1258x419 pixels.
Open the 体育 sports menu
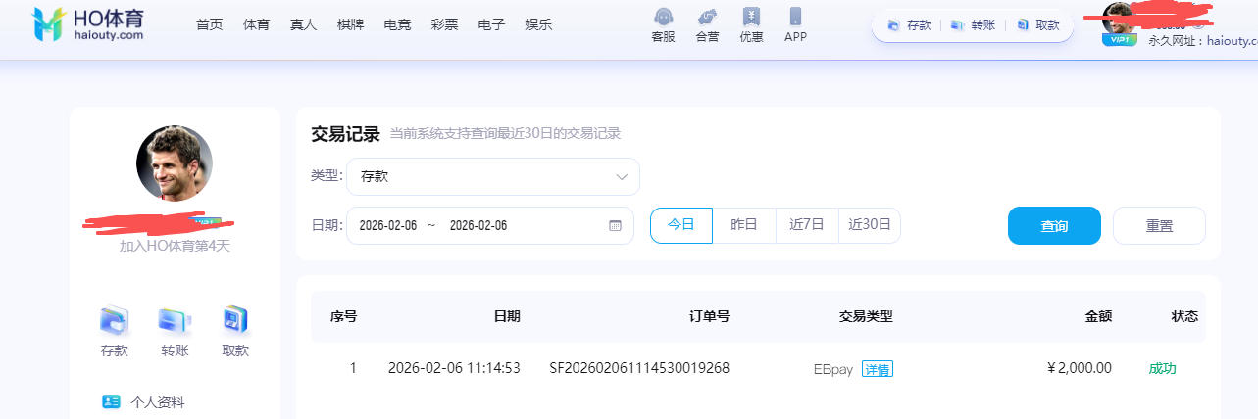click(256, 25)
